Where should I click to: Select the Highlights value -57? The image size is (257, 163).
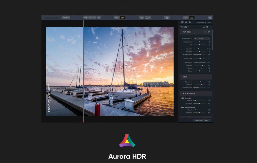tap(209, 63)
